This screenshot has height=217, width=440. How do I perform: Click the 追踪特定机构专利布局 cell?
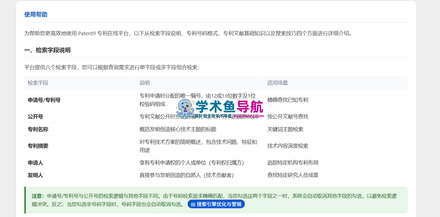coord(336,163)
